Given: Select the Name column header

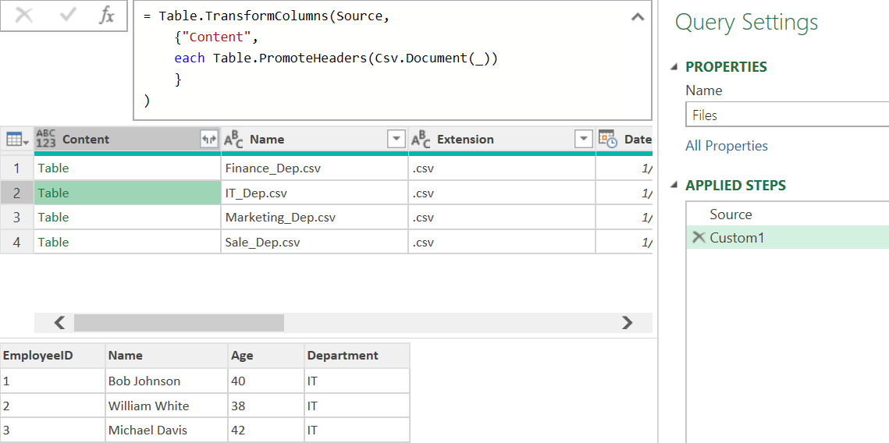Looking at the screenshot, I should pos(315,139).
